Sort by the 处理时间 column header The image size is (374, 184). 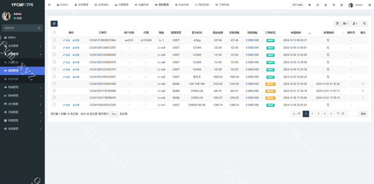[328, 33]
